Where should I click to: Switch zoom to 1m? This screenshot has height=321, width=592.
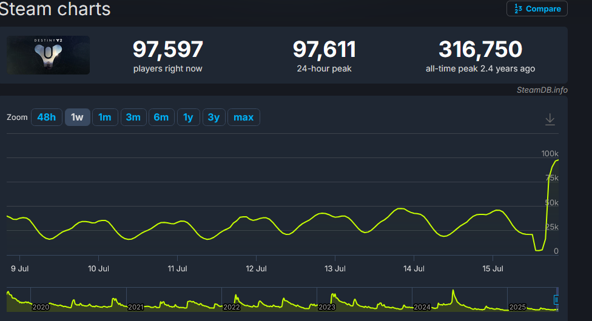pyautogui.click(x=105, y=117)
